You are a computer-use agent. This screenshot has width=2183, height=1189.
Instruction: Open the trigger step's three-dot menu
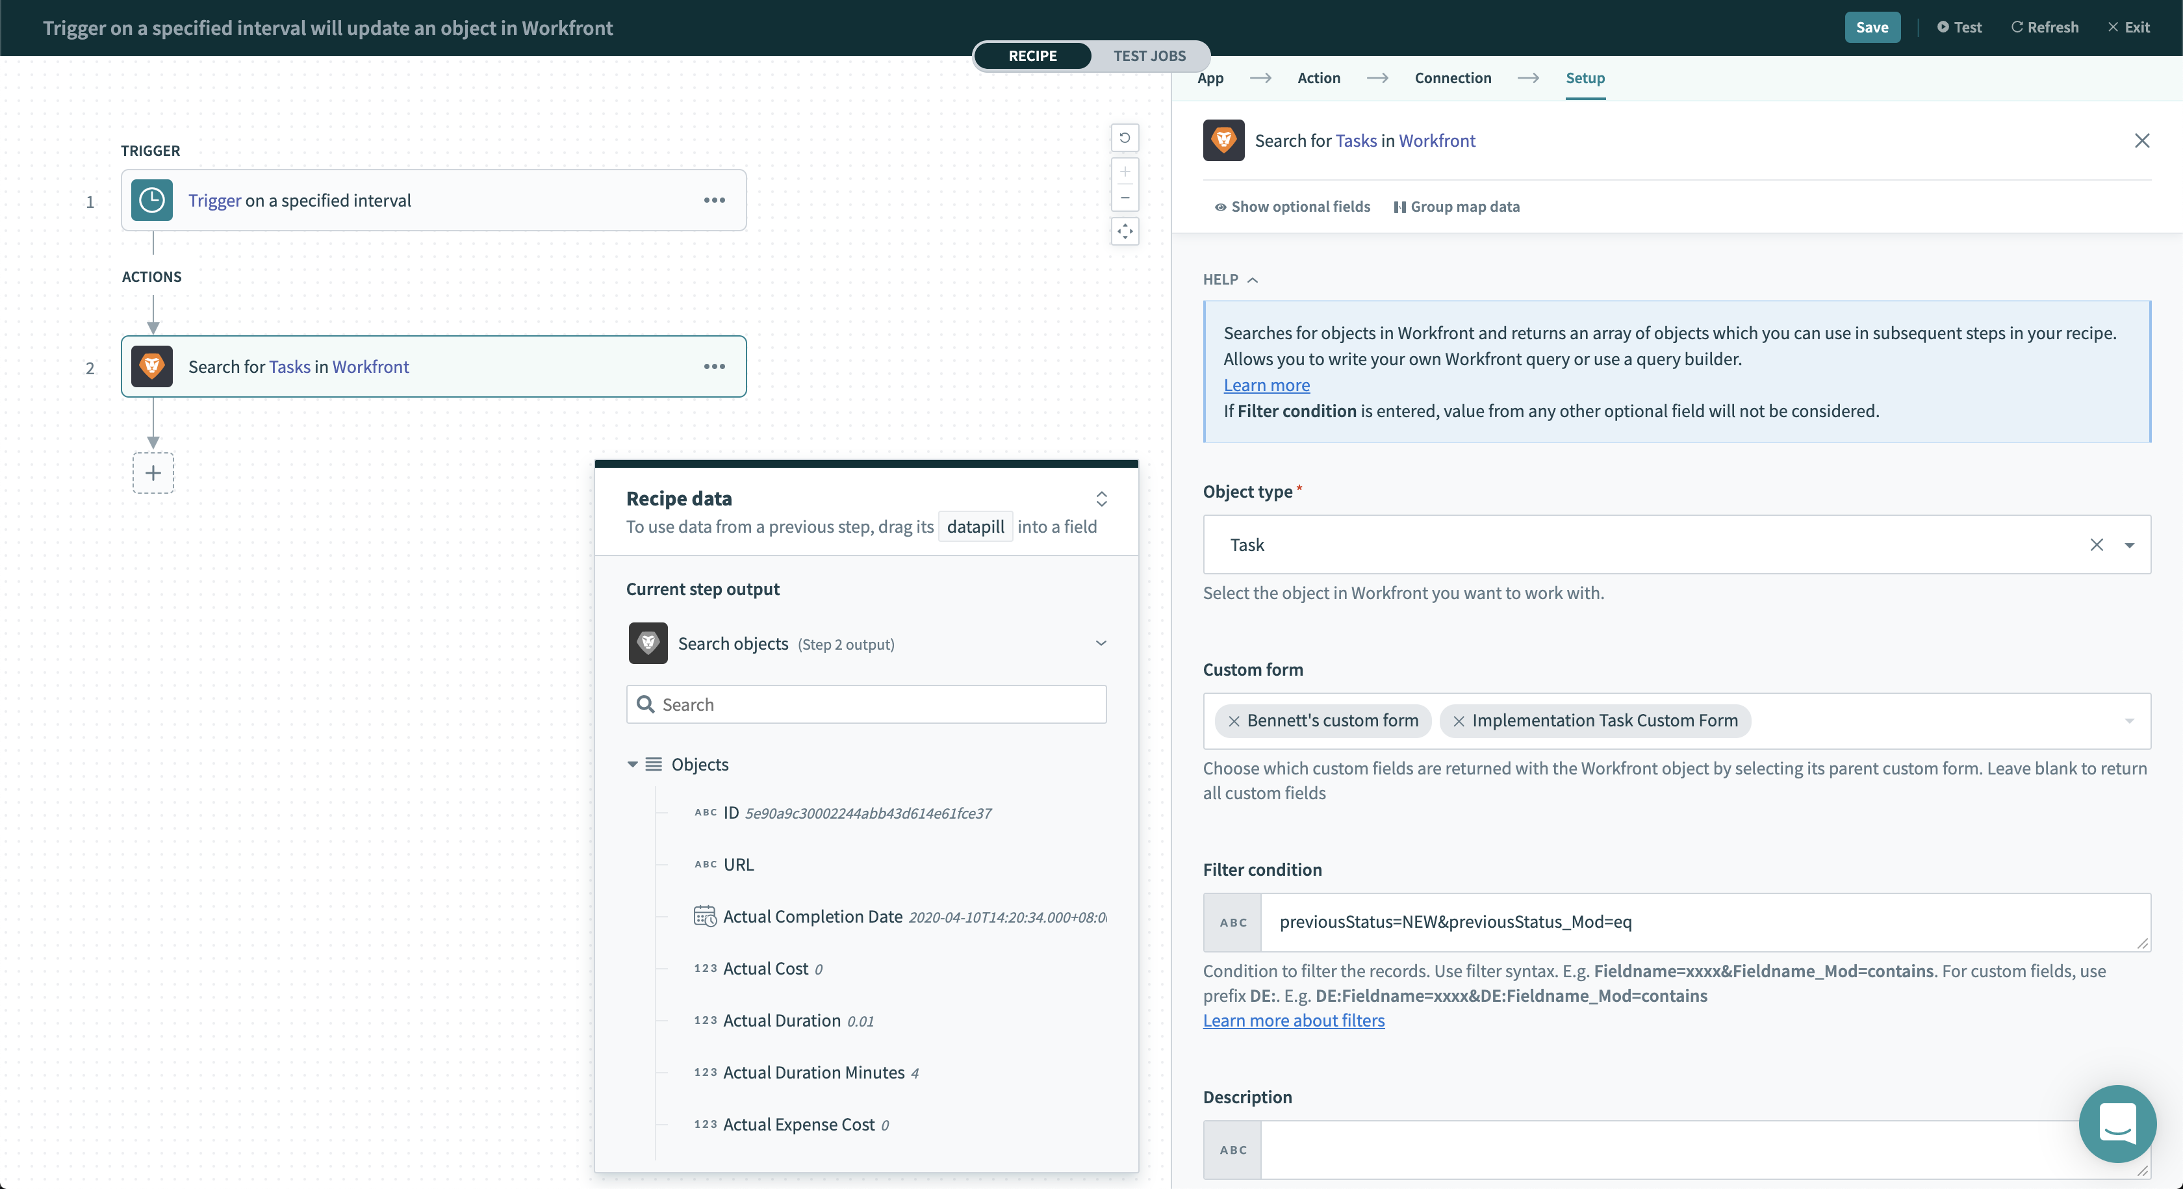click(x=715, y=200)
